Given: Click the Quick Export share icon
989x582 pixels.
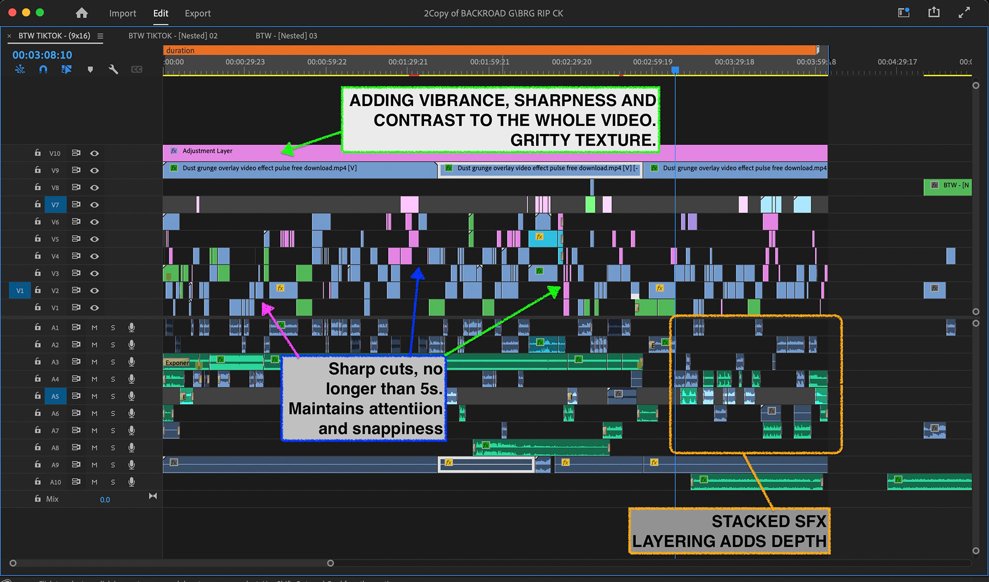Looking at the screenshot, I should coord(933,13).
